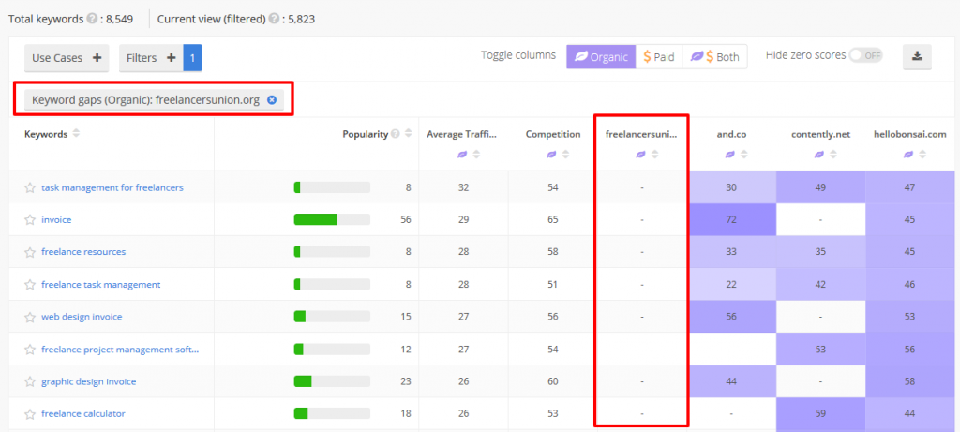
Task: Select the Organic columns toggle
Action: tap(601, 57)
